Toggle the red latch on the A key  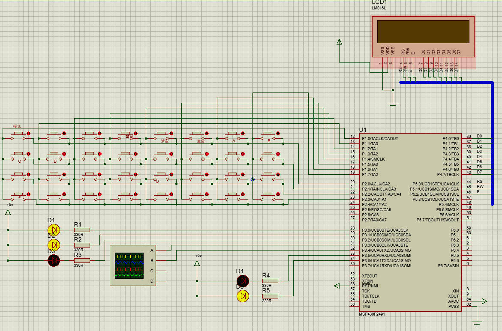pos(243,133)
